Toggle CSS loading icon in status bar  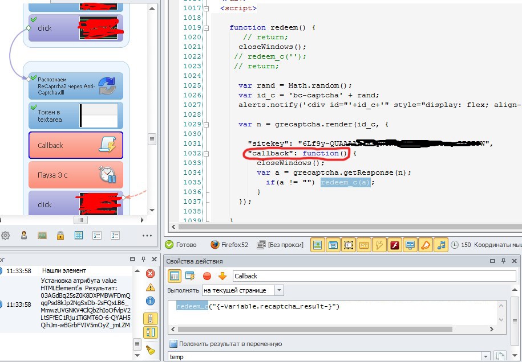coord(363,245)
